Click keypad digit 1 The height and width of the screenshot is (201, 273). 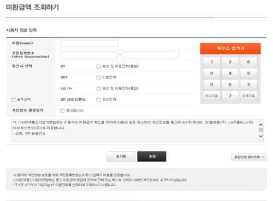[x=212, y=62]
